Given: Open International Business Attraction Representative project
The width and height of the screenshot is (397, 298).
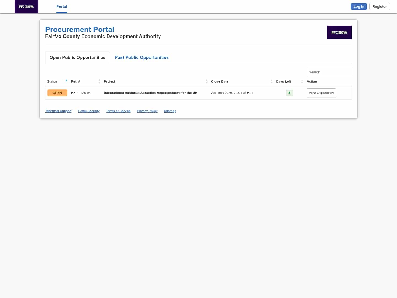Looking at the screenshot, I should coord(151,93).
